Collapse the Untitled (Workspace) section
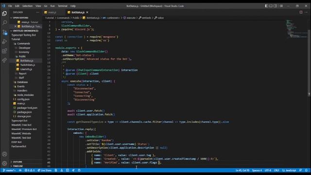This screenshot has width=311, height=175. point(26,31)
